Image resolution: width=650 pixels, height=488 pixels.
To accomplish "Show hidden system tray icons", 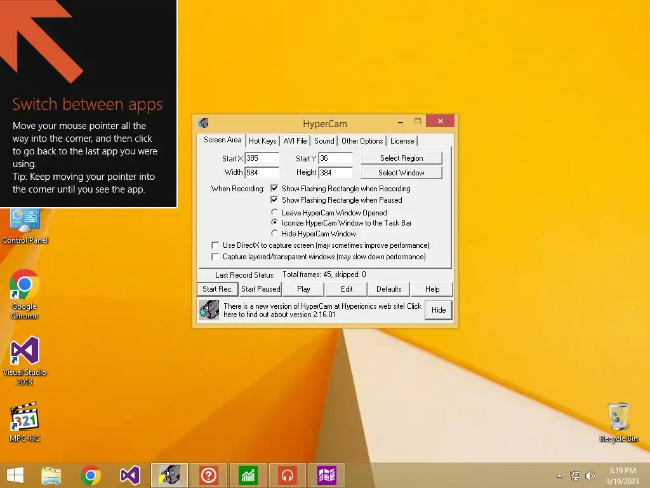I will (560, 476).
